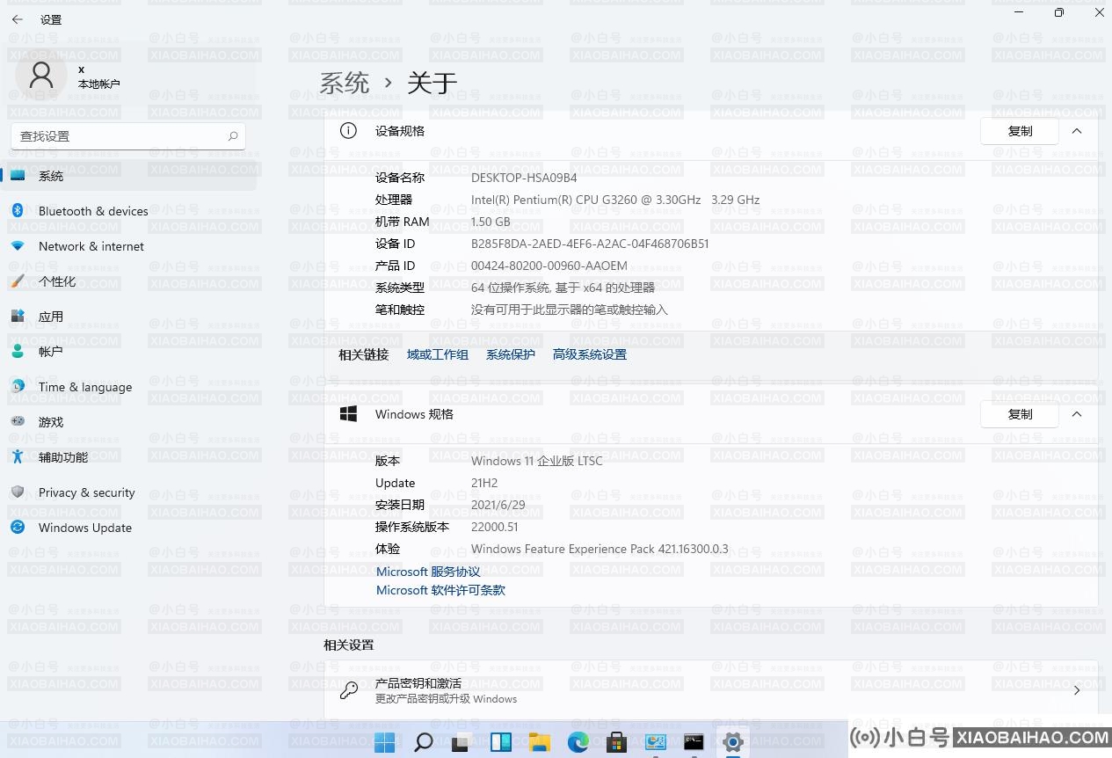The width and height of the screenshot is (1112, 758).
Task: Open 应用 settings category
Action: point(130,317)
